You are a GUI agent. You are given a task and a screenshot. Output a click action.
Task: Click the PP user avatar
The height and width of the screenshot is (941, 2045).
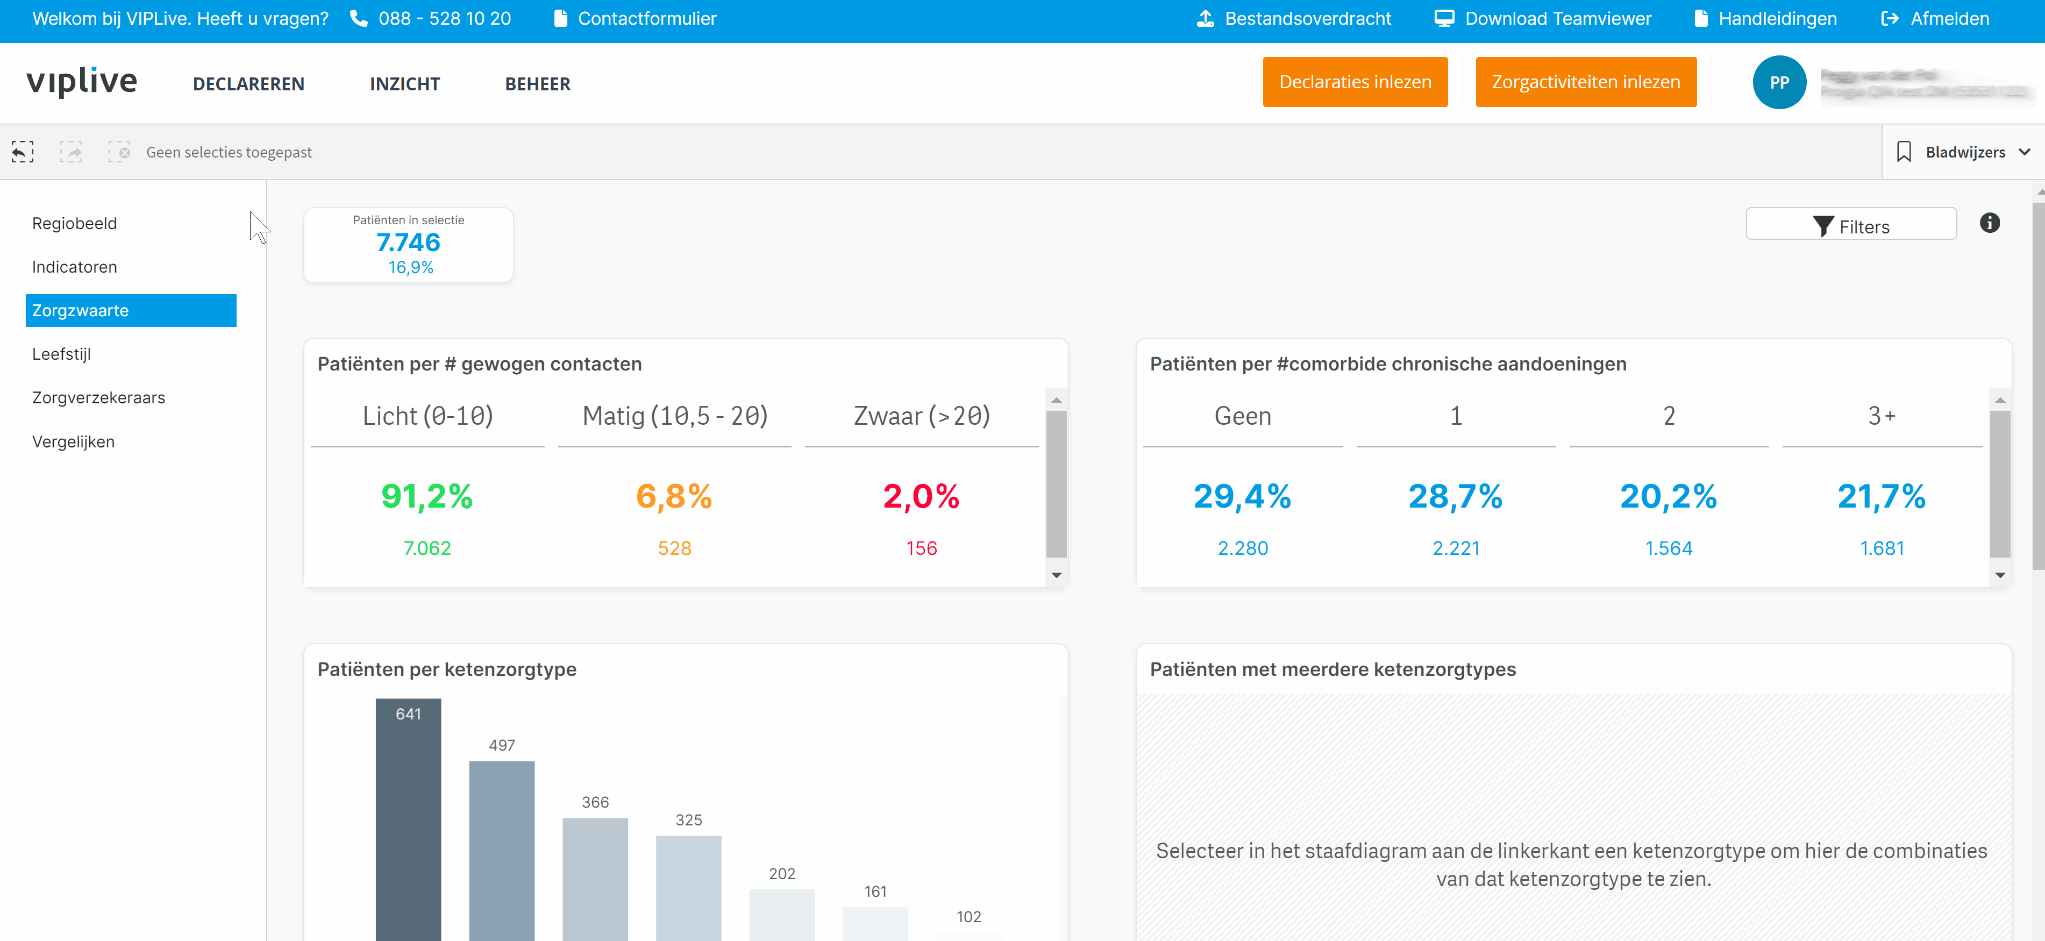coord(1779,83)
